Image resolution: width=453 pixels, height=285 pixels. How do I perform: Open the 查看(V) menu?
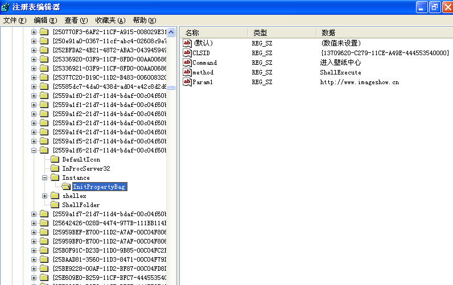coord(76,20)
